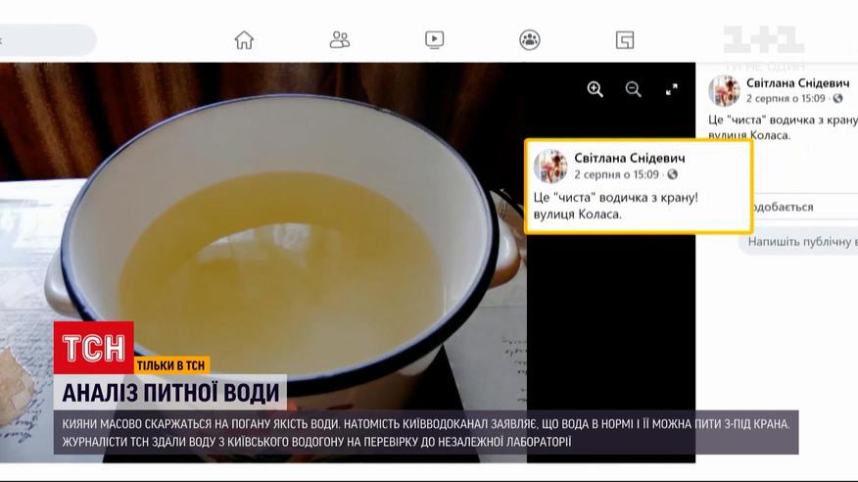Open the Watch video tab icon
Image resolution: width=858 pixels, height=482 pixels.
(x=435, y=40)
